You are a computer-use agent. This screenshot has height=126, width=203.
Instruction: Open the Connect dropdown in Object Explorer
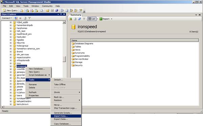[x=7, y=18]
